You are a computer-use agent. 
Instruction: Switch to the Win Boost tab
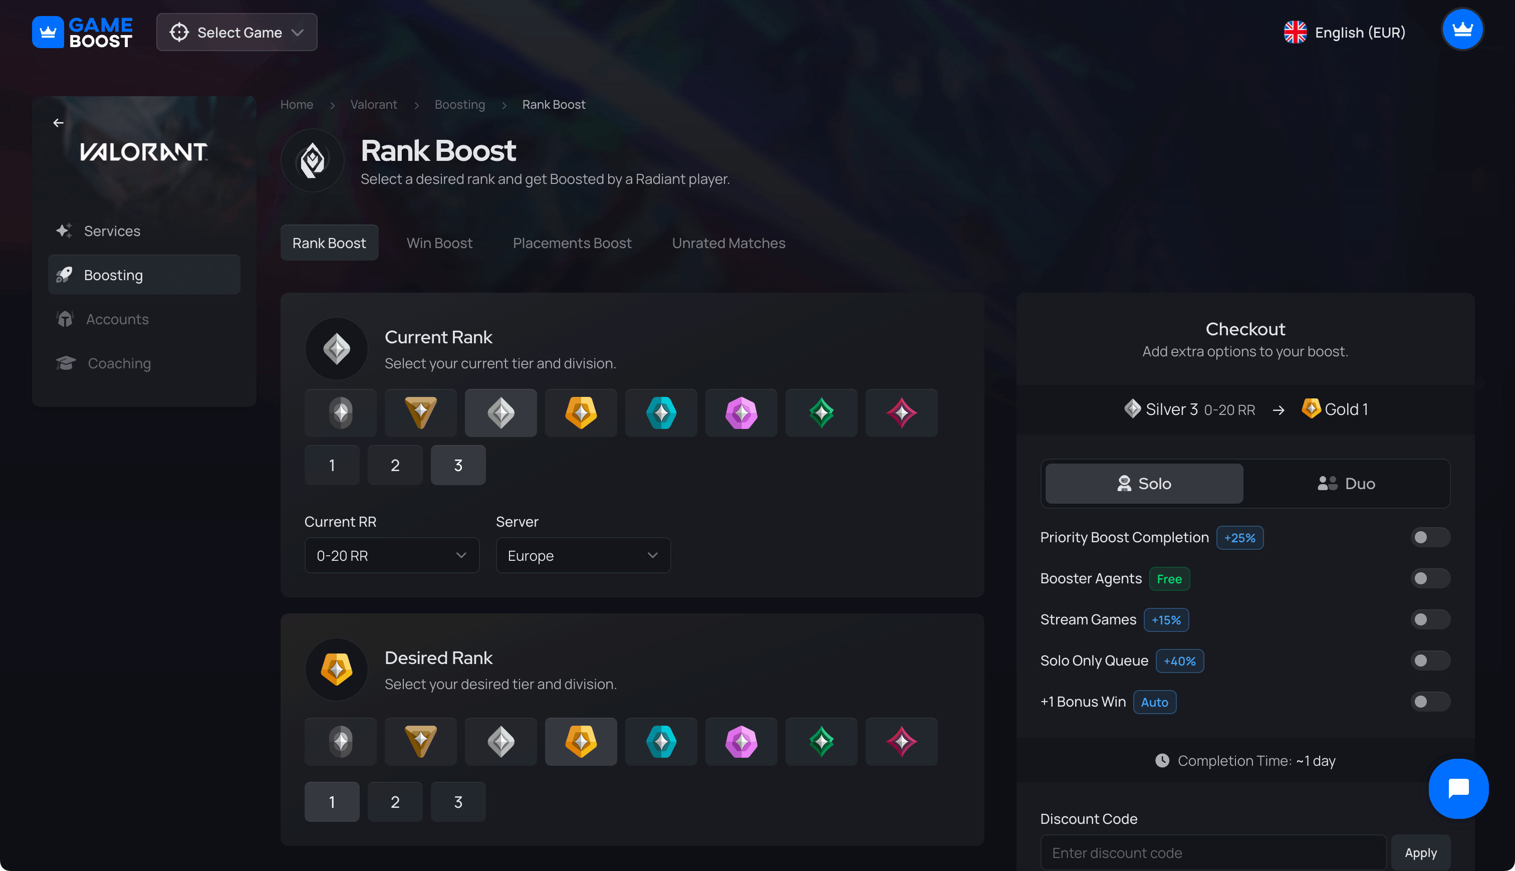439,243
